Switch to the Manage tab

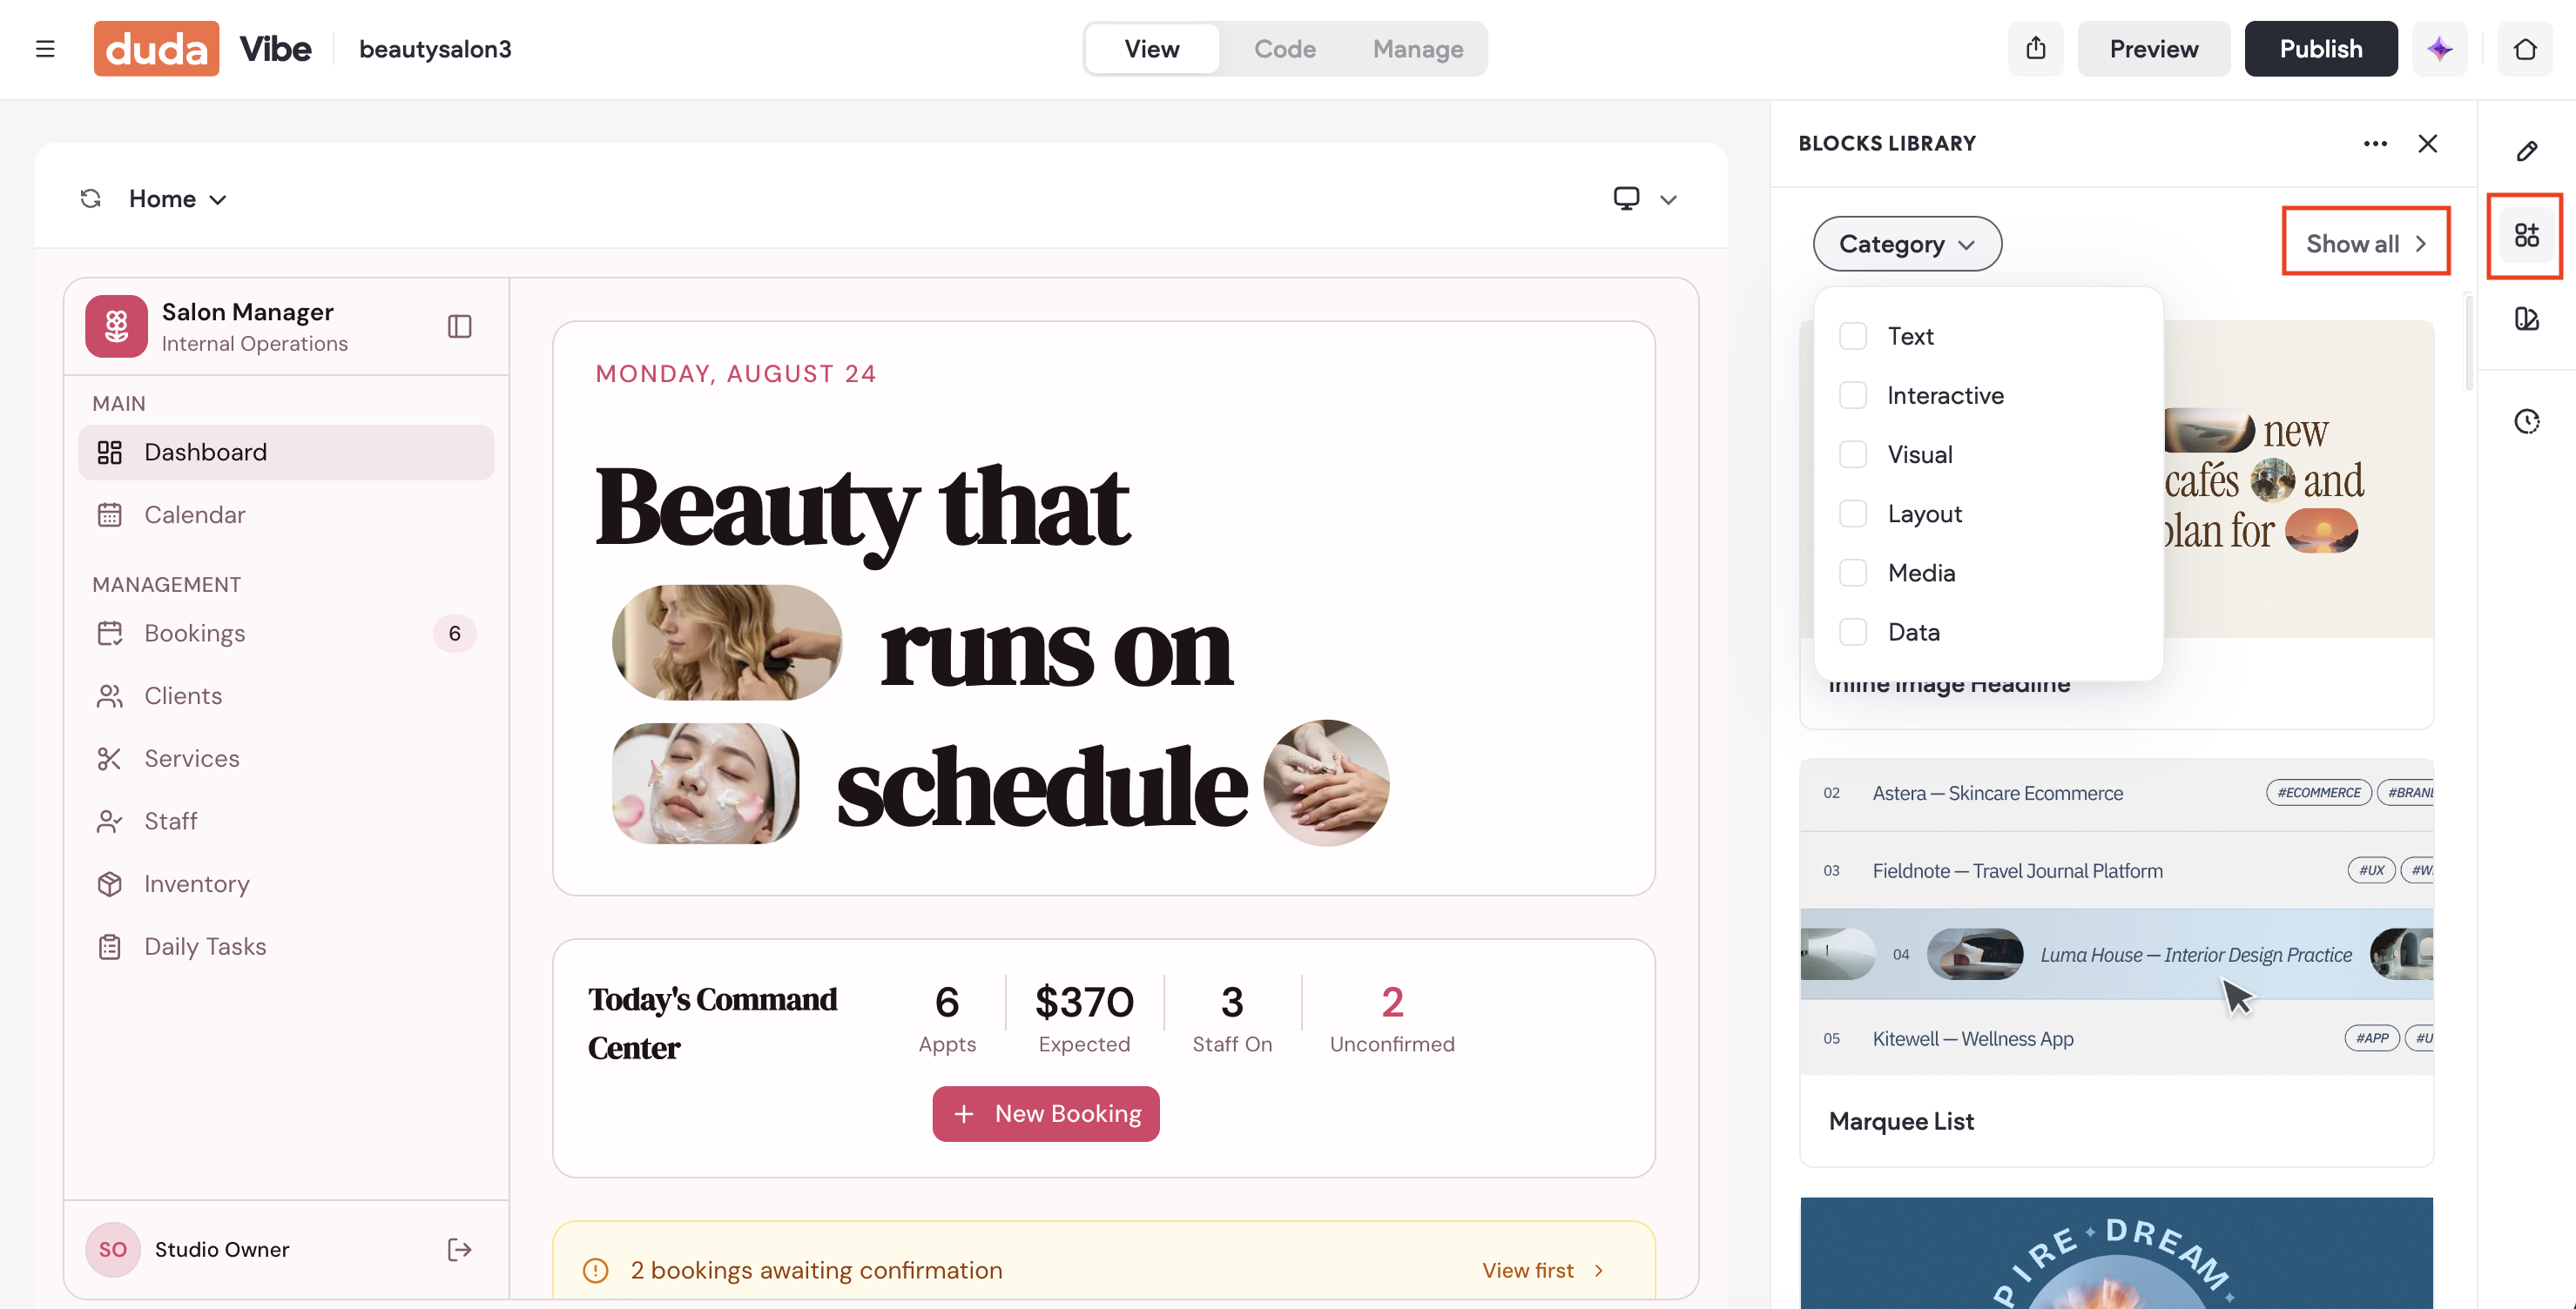pyautogui.click(x=1417, y=49)
